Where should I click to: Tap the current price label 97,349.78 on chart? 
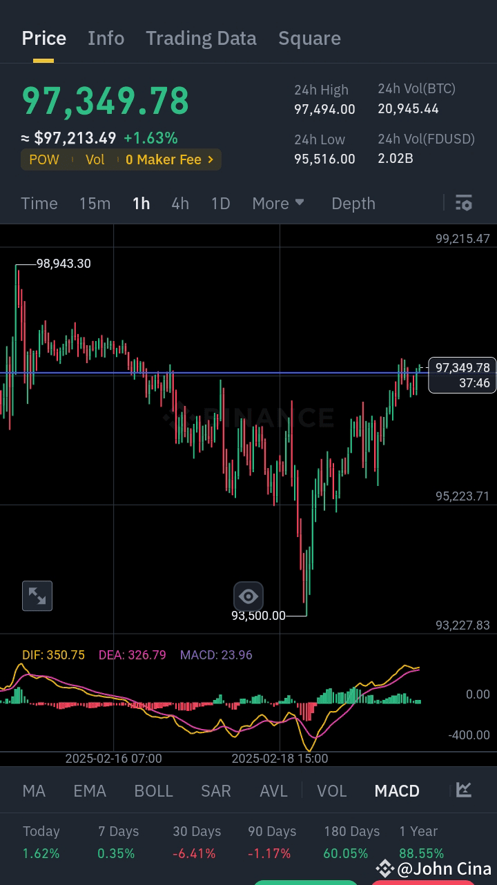[x=462, y=375]
